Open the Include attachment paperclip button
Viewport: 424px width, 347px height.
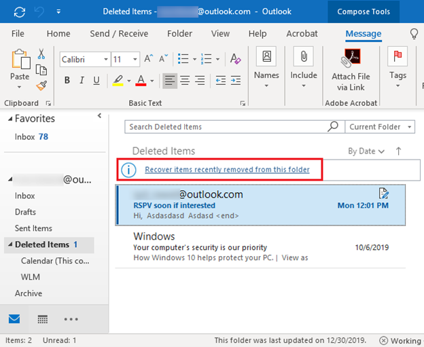[304, 67]
